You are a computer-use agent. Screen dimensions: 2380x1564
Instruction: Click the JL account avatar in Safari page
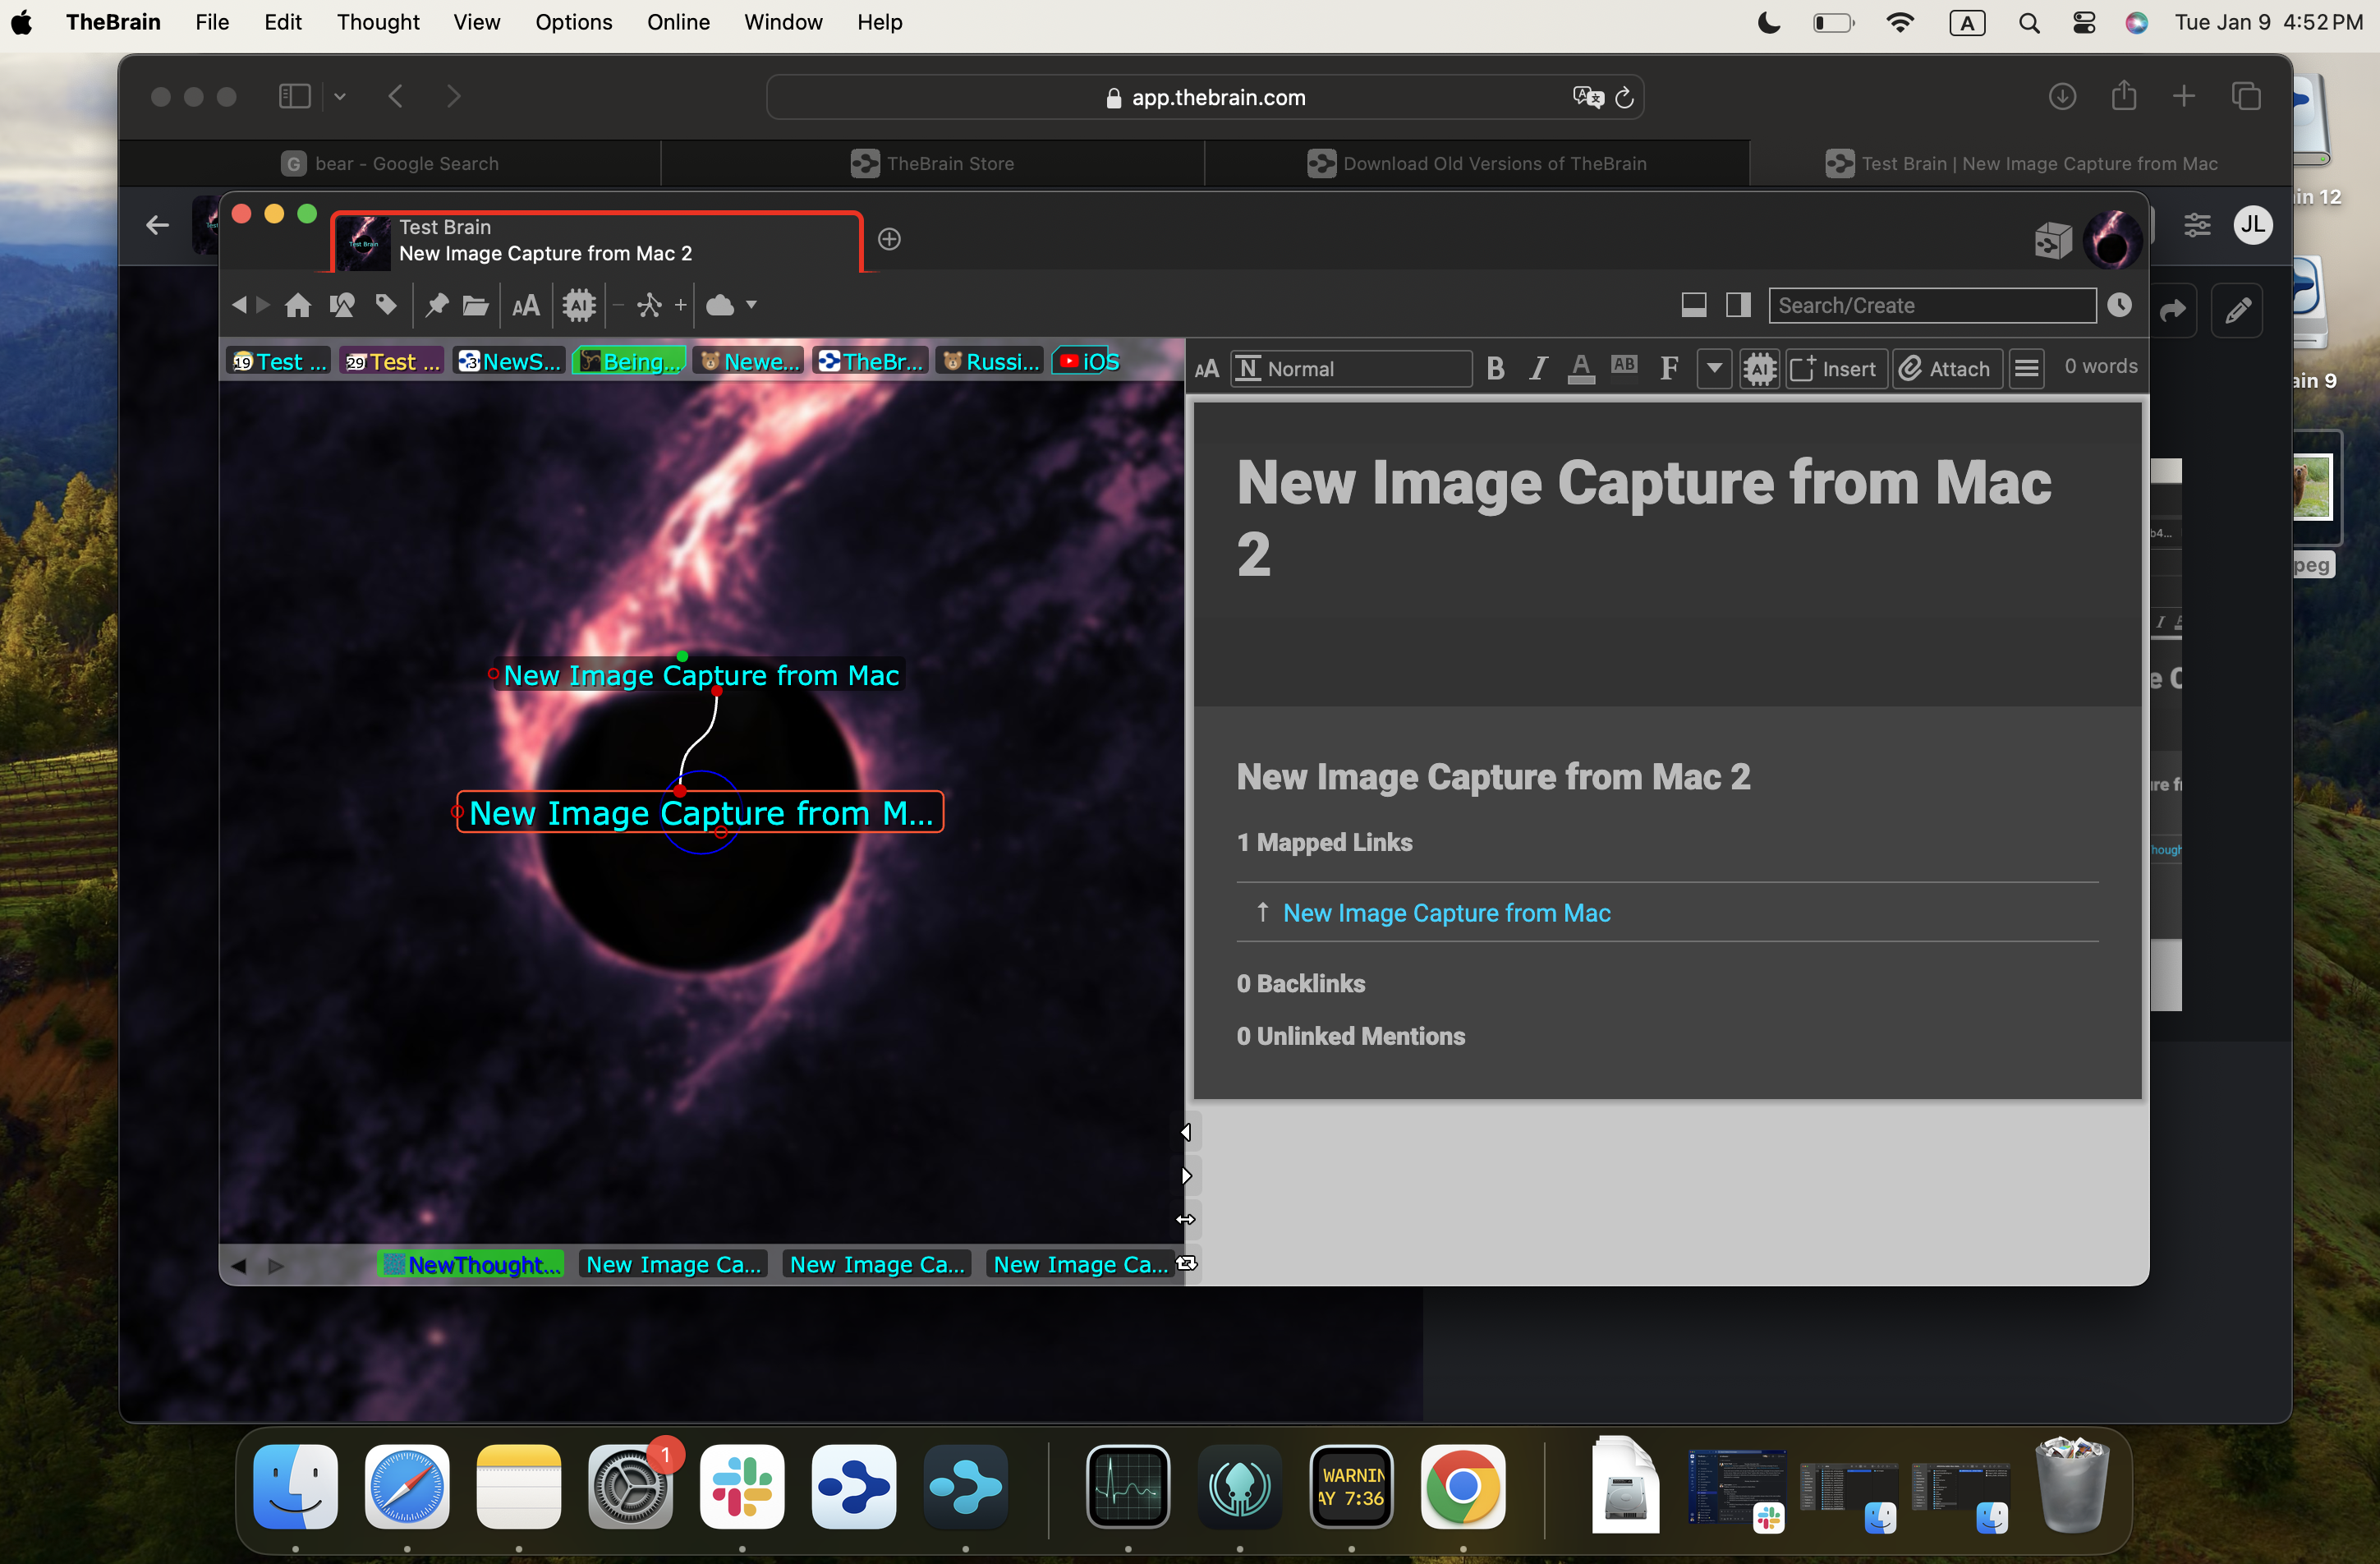tap(2252, 225)
